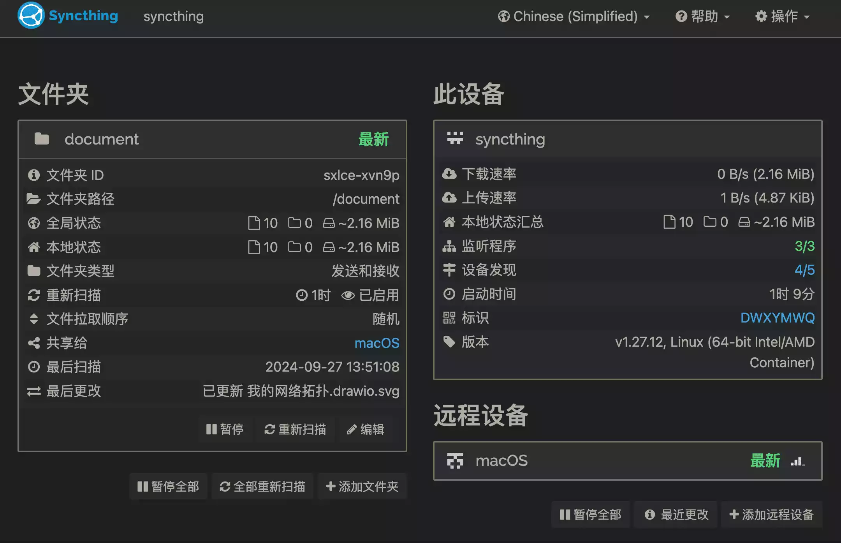This screenshot has height=543, width=841.
Task: Pause the document folder with 暂停
Action: [225, 429]
